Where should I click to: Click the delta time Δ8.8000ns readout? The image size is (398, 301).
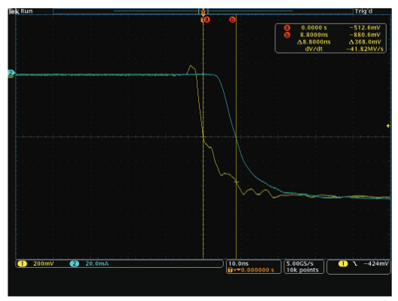point(314,42)
